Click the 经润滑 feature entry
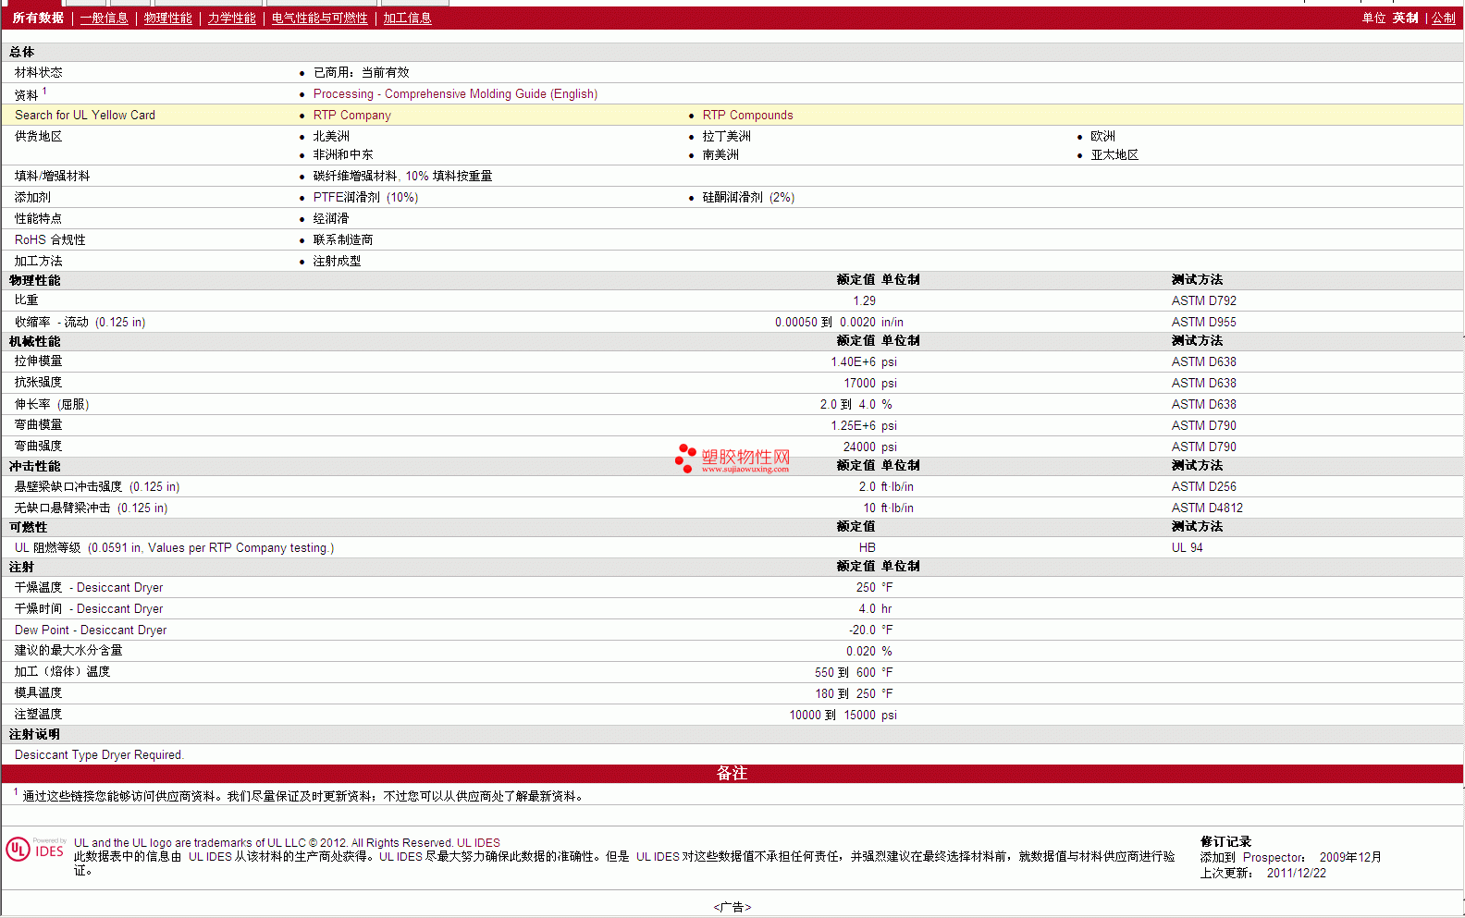Viewport: 1465px width, 918px height. point(331,218)
